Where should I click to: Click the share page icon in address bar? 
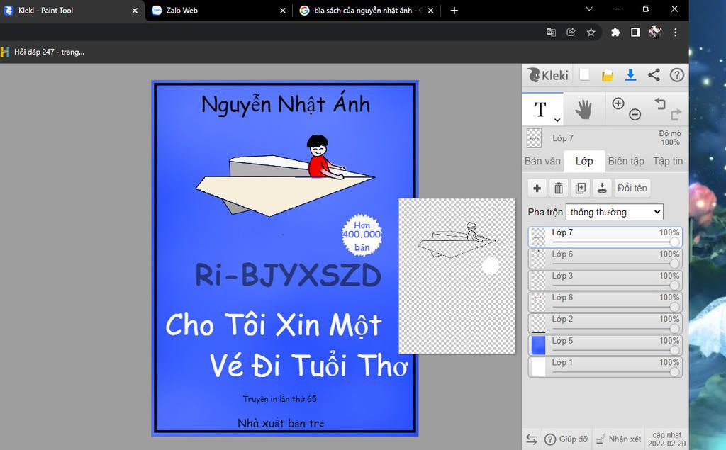571,33
